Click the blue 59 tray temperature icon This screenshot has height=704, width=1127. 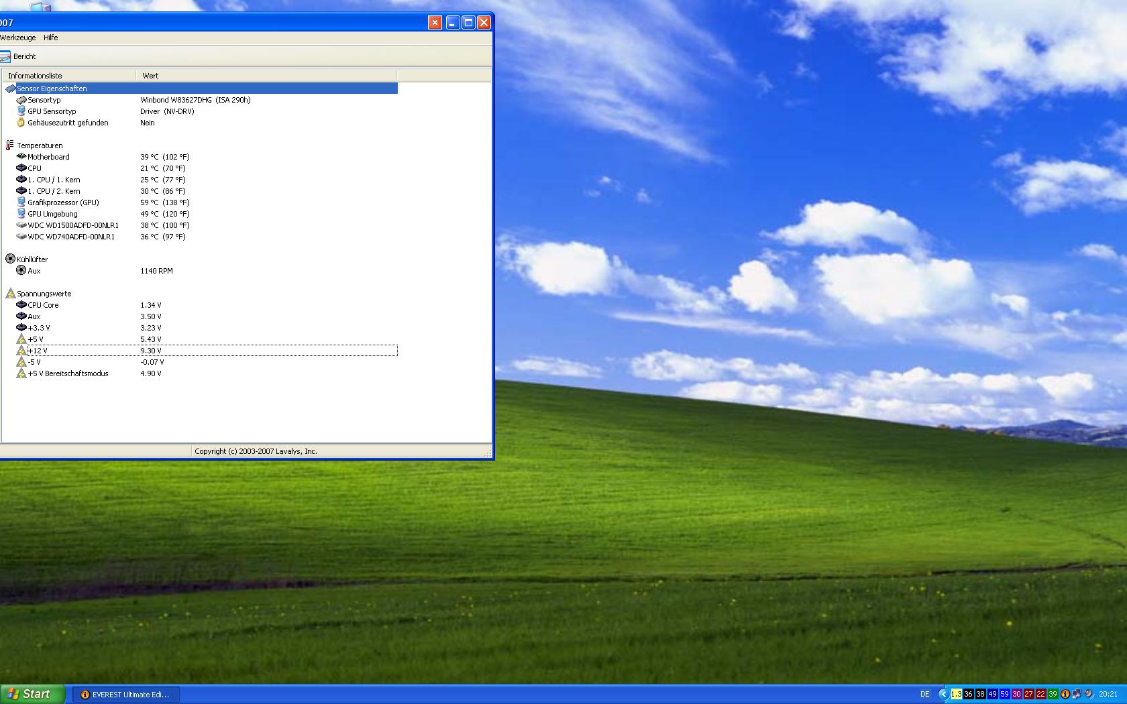(1004, 695)
